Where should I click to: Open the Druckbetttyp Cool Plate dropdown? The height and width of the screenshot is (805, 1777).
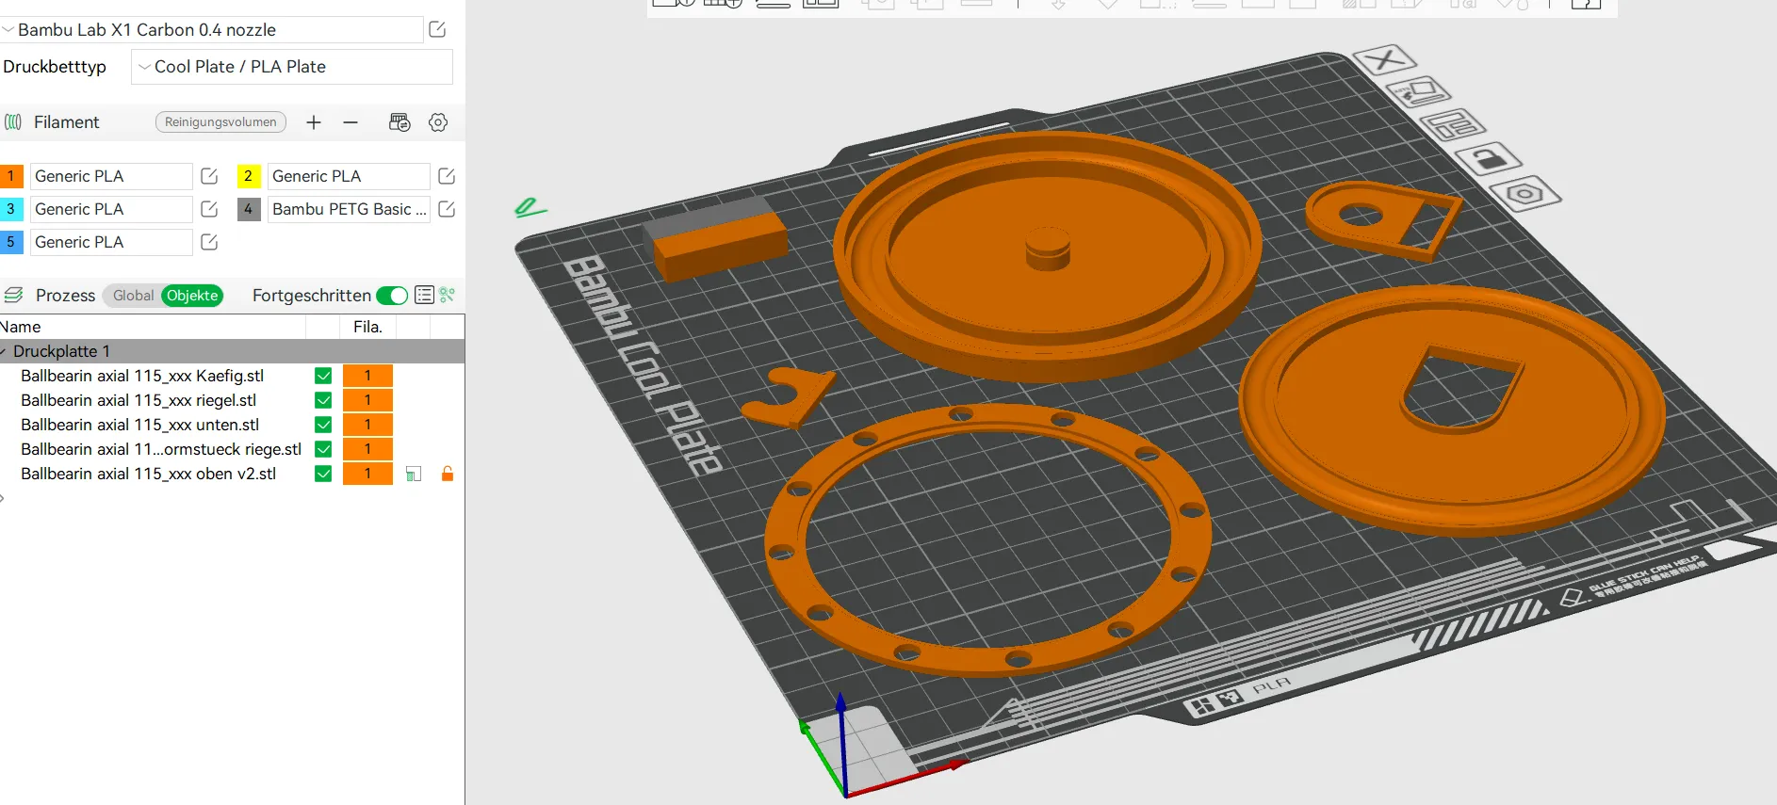(291, 67)
